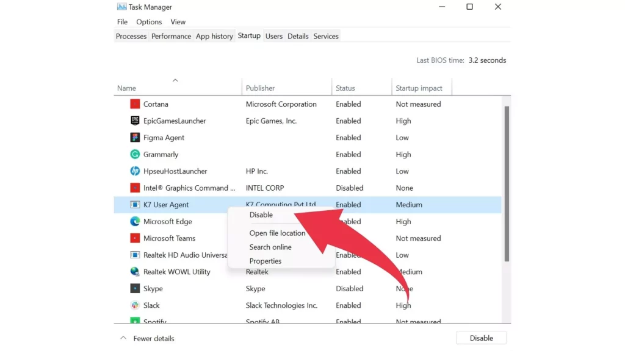Switch to the Details tab
Image resolution: width=625 pixels, height=351 pixels.
(x=298, y=36)
